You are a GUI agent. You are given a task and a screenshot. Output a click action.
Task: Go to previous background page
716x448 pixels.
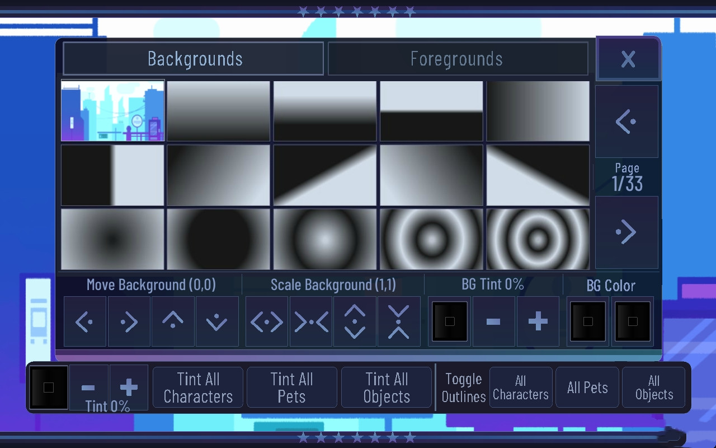coord(626,122)
